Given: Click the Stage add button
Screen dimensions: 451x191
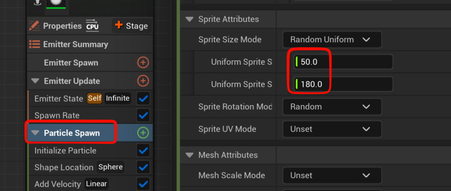Looking at the screenshot, I should (x=131, y=26).
